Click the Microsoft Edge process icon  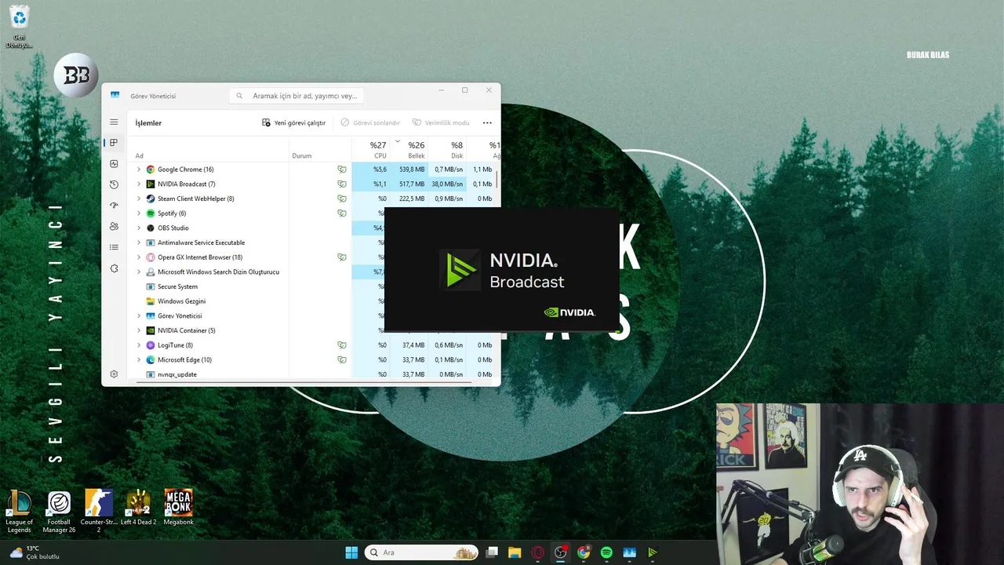[151, 360]
